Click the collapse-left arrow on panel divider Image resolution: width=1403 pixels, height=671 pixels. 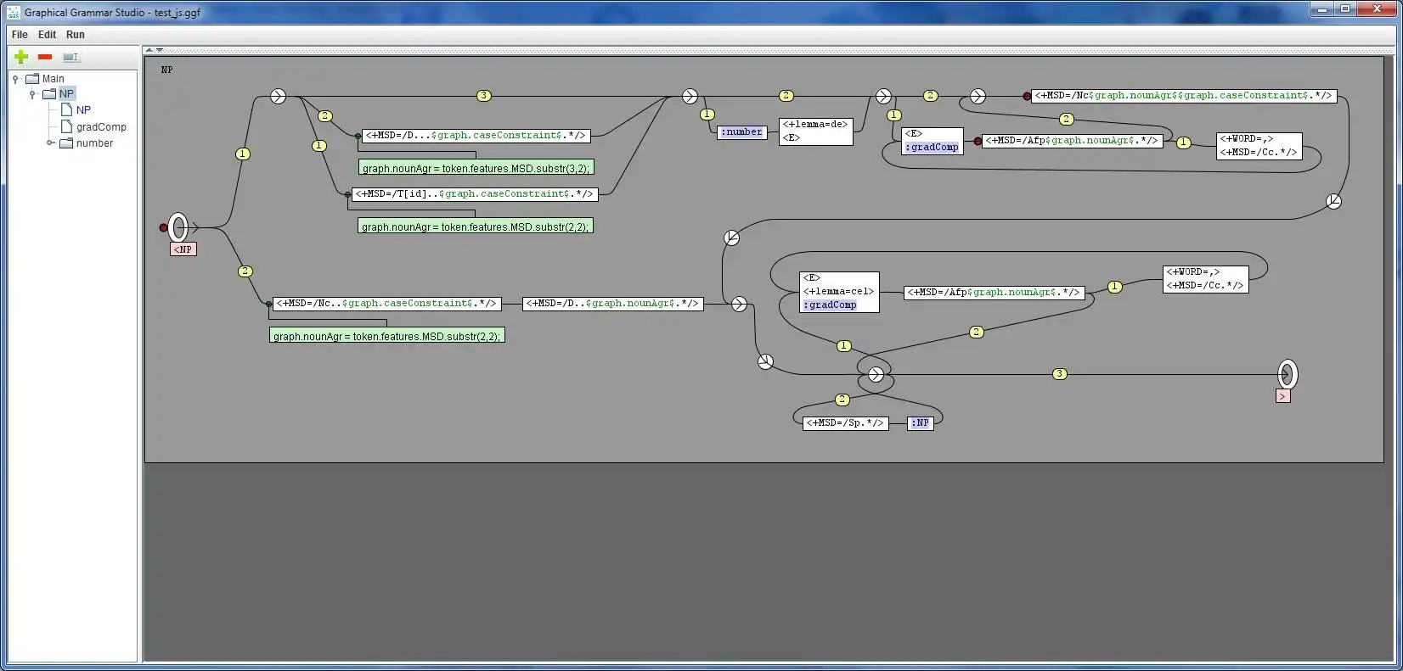click(x=149, y=50)
